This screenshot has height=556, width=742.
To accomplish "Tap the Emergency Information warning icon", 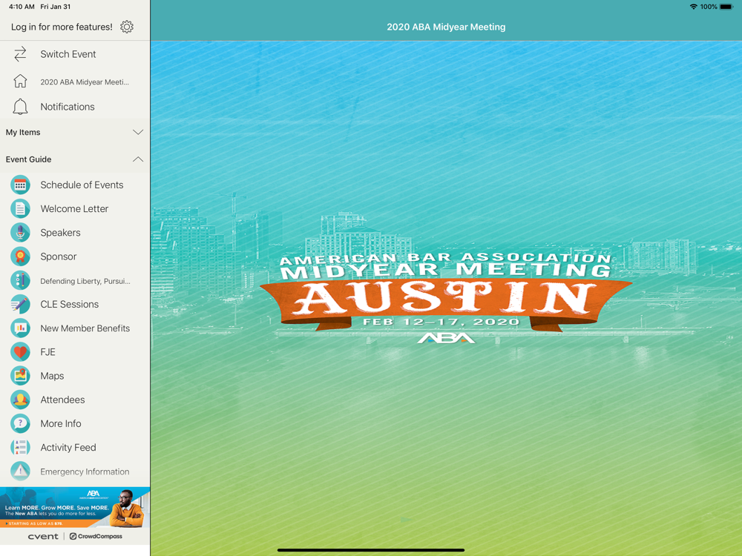I will (x=20, y=471).
